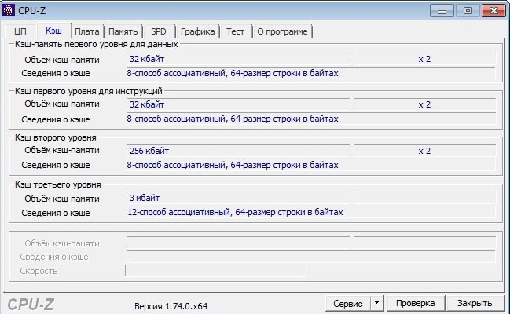This screenshot has height=314, width=510.
Task: Close the window using the red X button
Action: point(490,10)
